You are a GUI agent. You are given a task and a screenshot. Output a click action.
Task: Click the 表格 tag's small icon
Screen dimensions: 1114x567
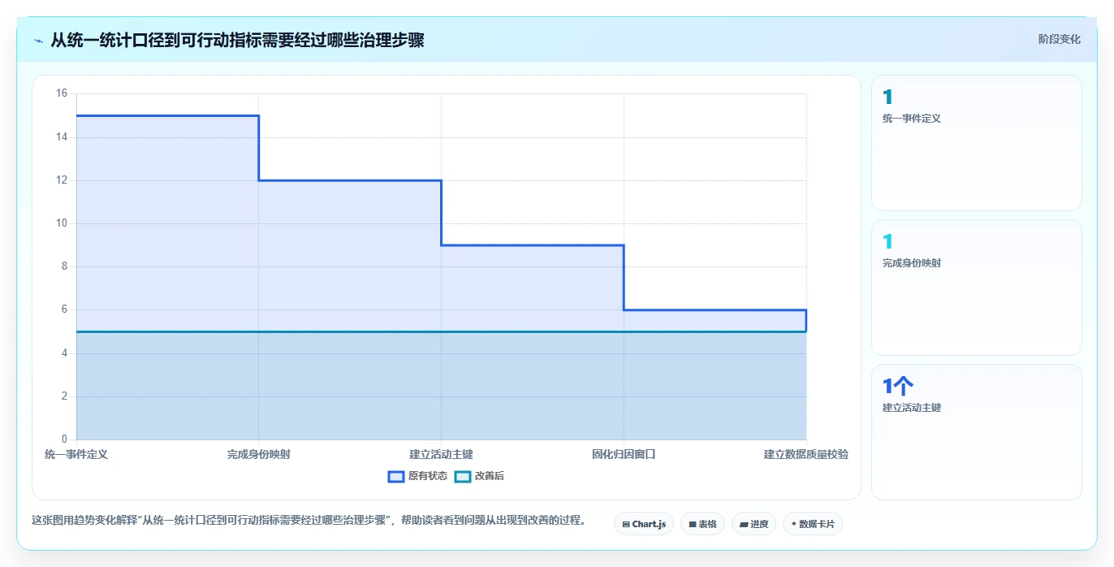(x=693, y=525)
